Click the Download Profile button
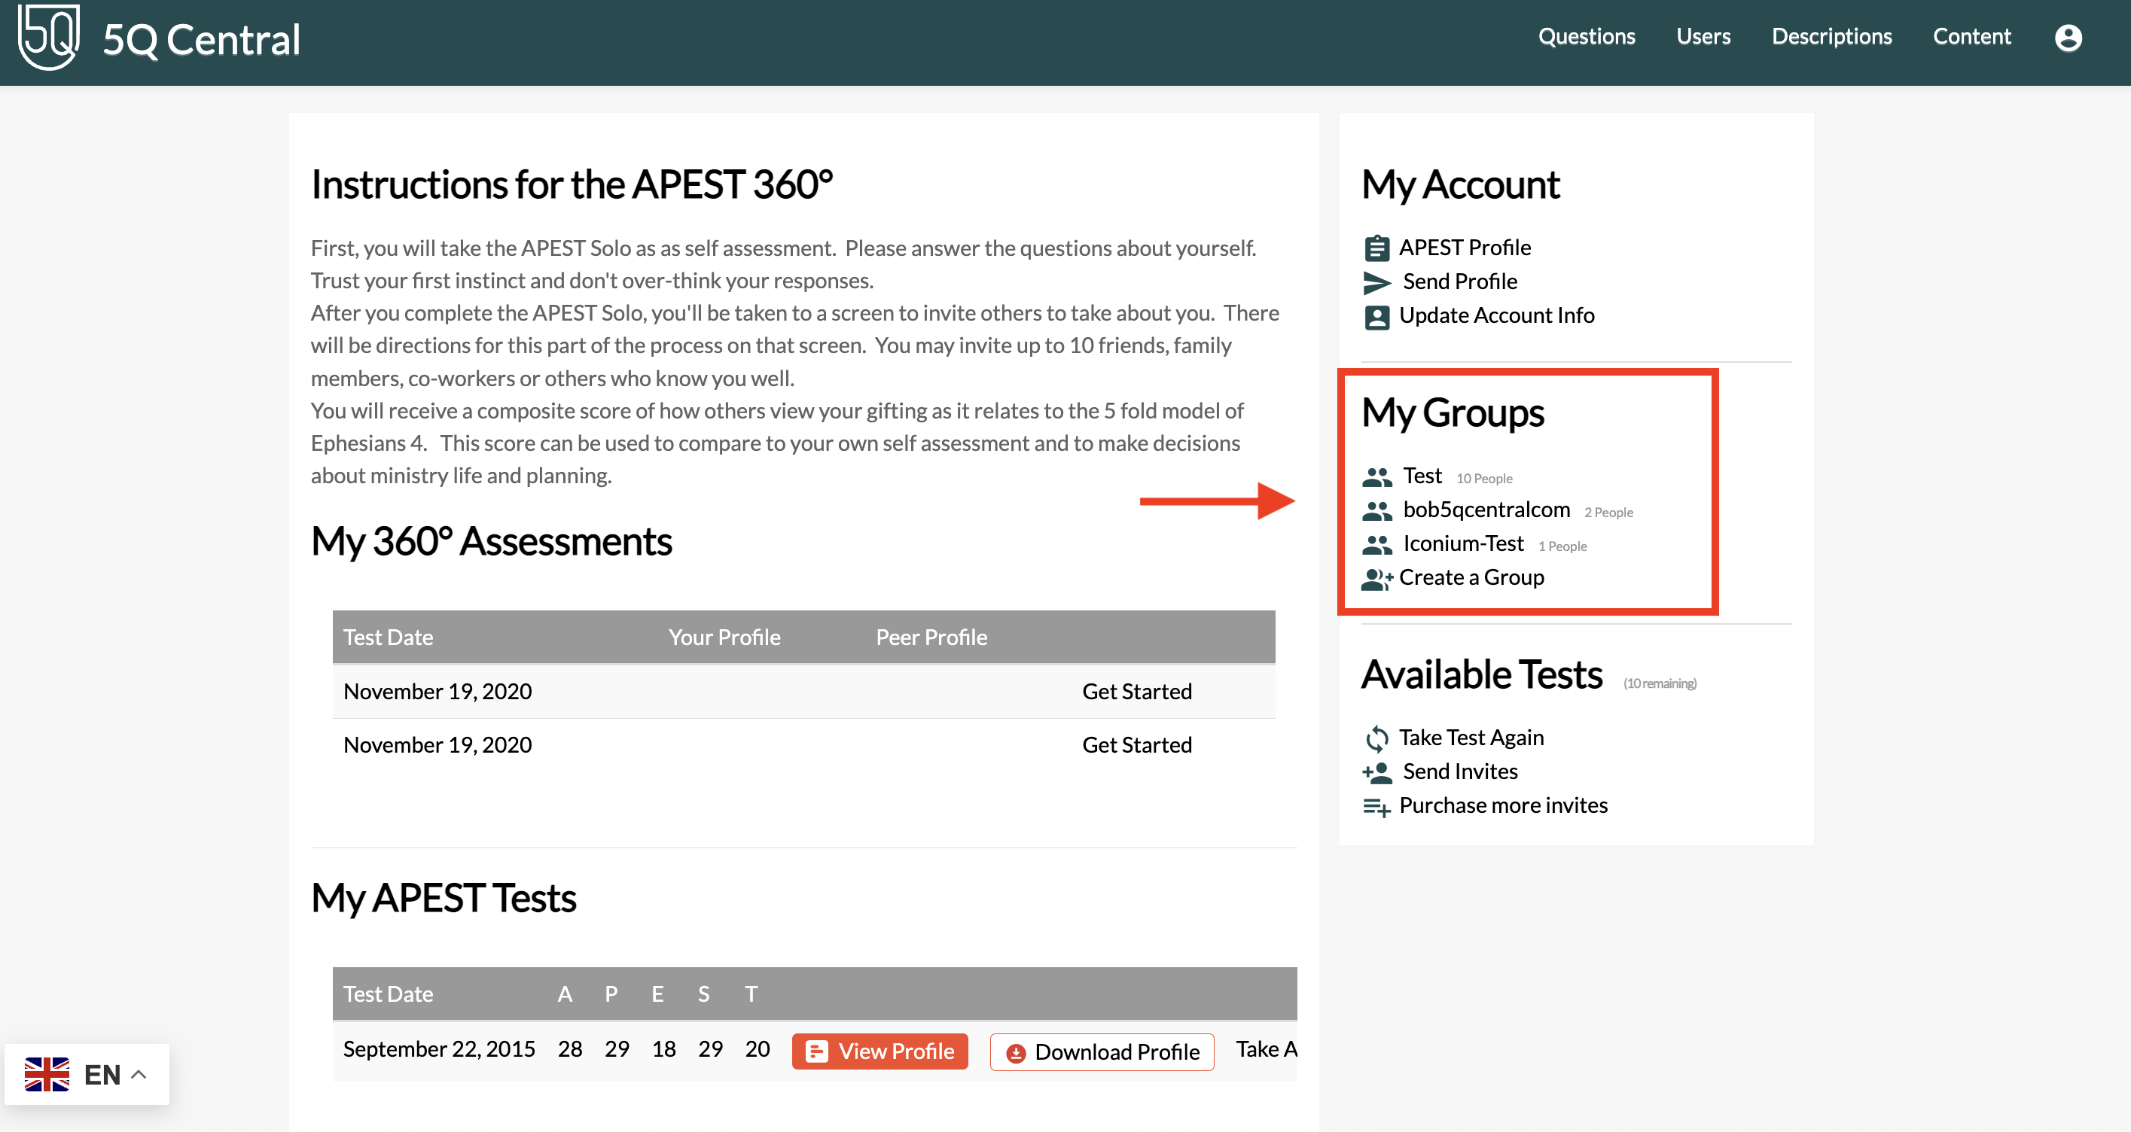2131x1132 pixels. (1102, 1051)
